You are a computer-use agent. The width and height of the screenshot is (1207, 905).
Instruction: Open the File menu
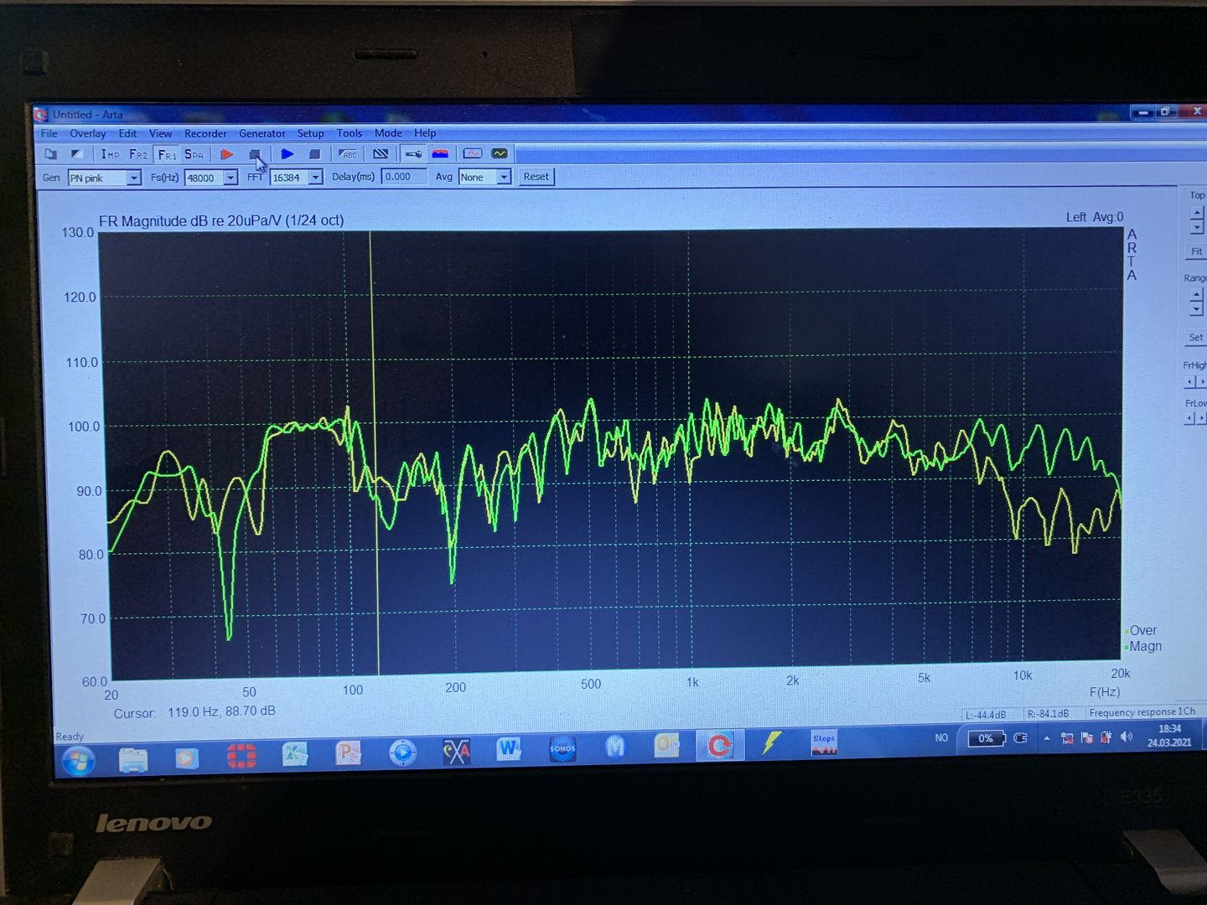coord(49,133)
